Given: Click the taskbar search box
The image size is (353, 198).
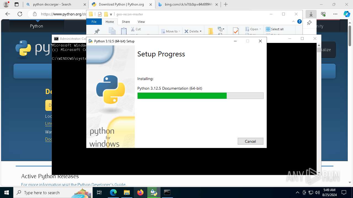Looking at the screenshot, I should (53, 193).
